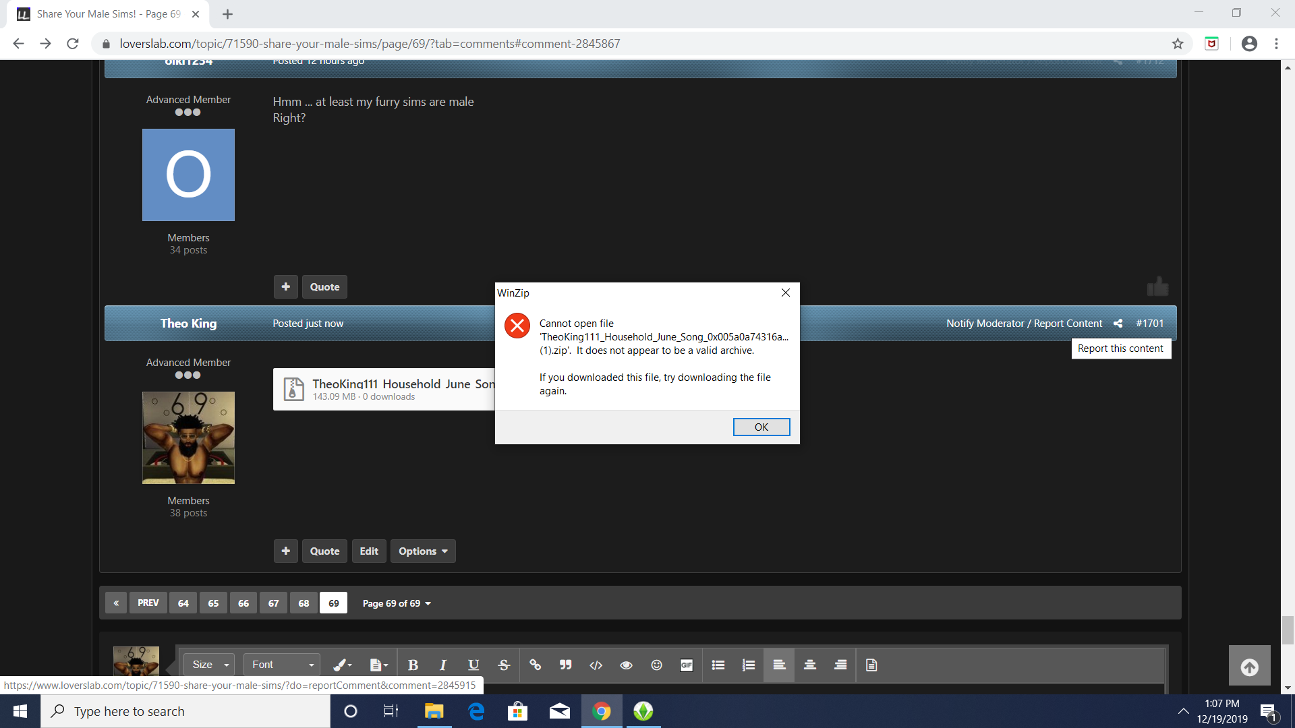Align text right in the editor
1295x728 pixels.
tap(840, 665)
